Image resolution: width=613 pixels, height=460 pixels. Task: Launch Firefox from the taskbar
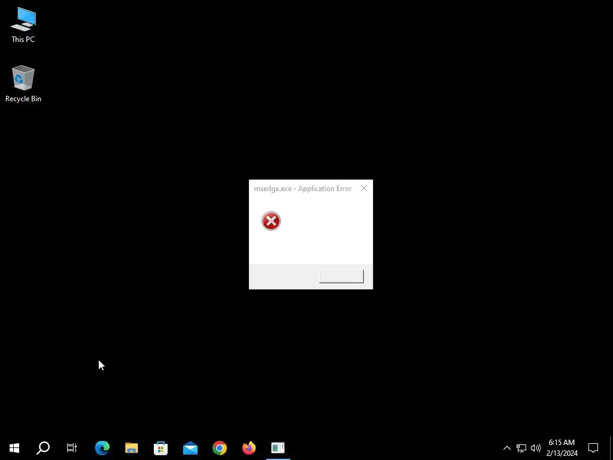click(248, 447)
